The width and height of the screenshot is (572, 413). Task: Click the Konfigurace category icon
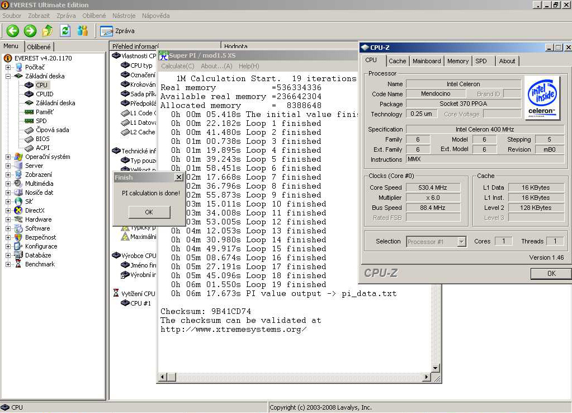(18, 246)
